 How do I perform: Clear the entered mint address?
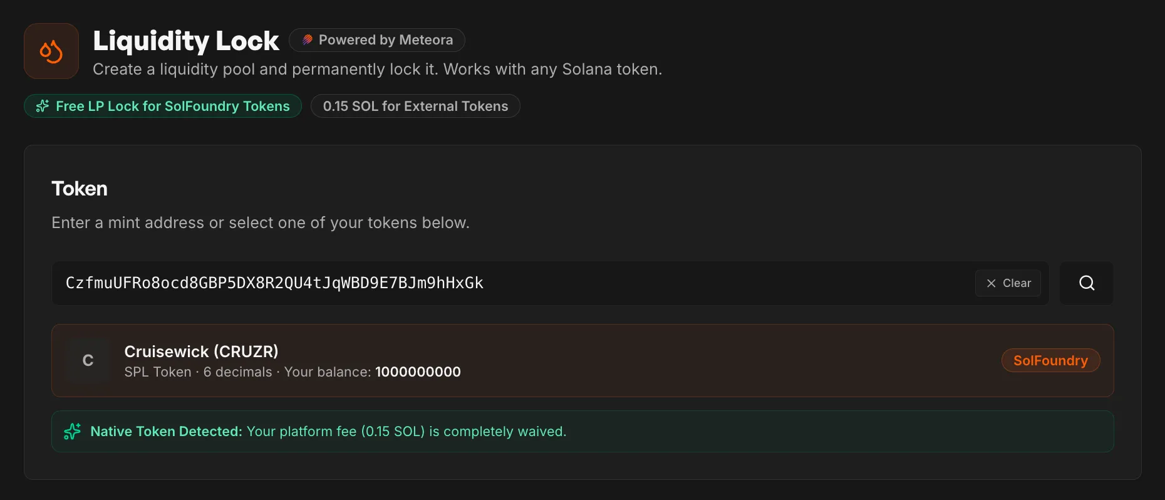coord(1008,283)
